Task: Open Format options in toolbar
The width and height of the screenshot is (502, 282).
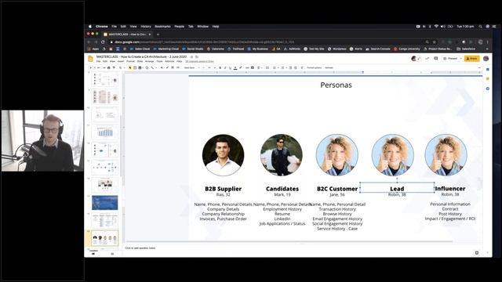Action: 314,68
